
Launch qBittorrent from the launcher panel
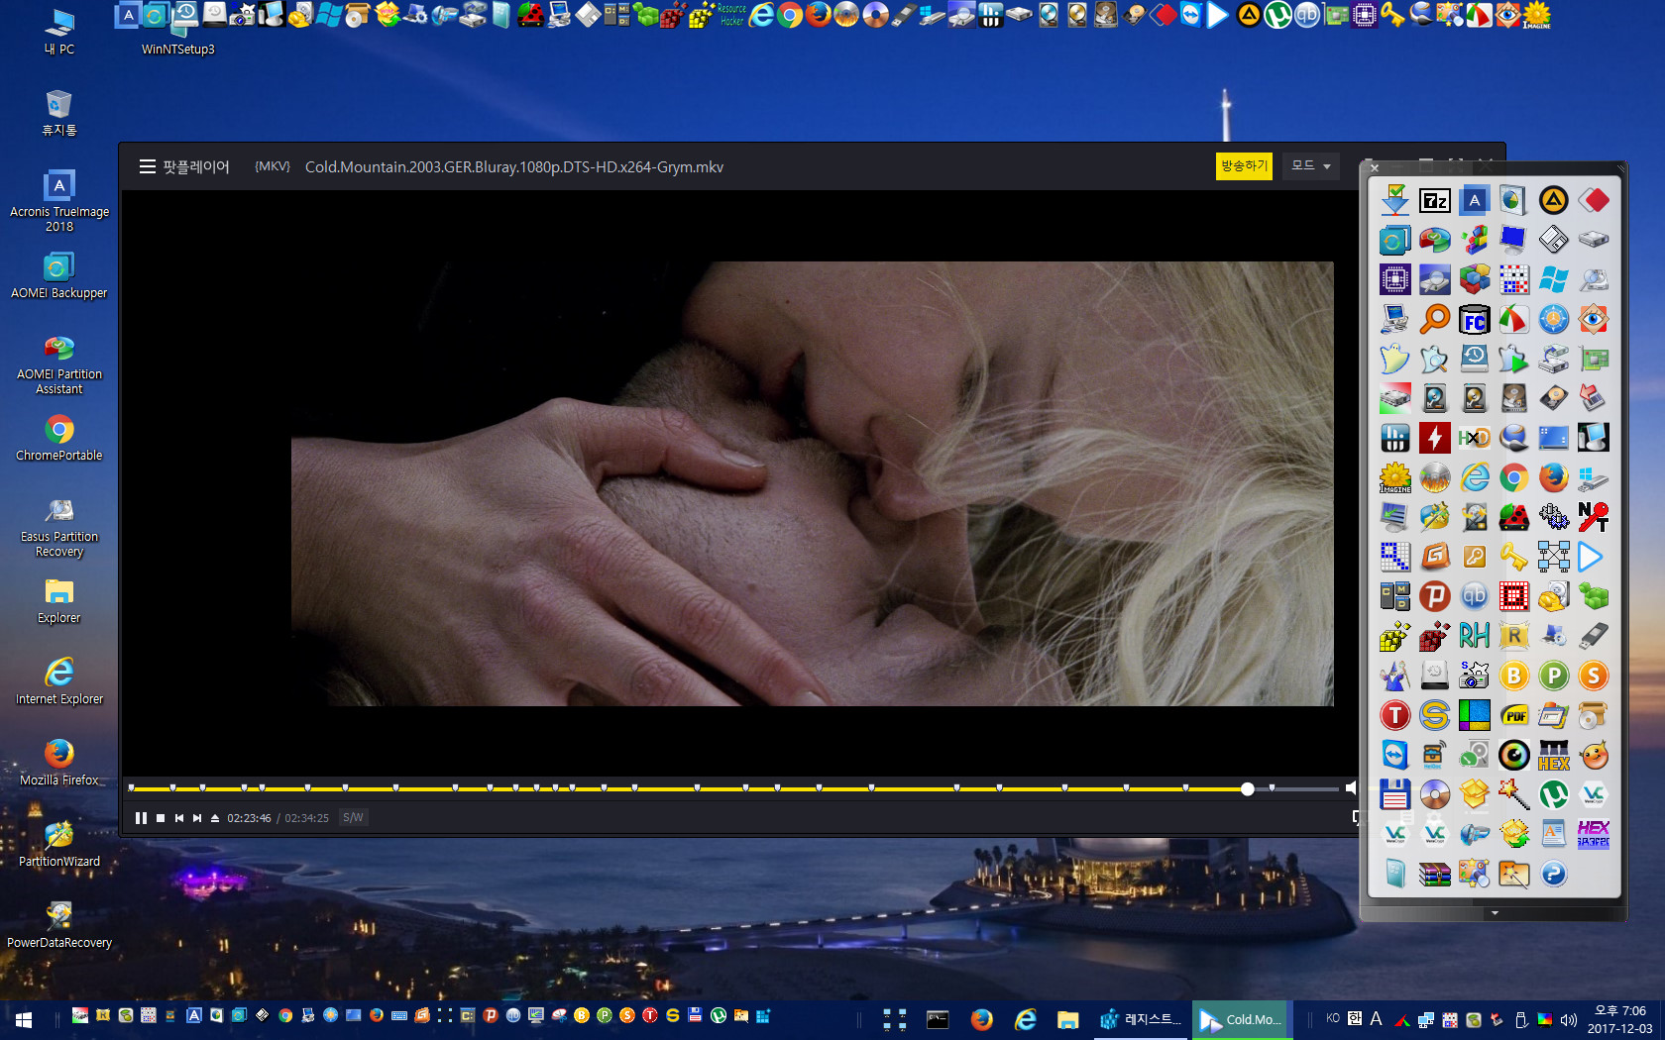pyautogui.click(x=1474, y=596)
